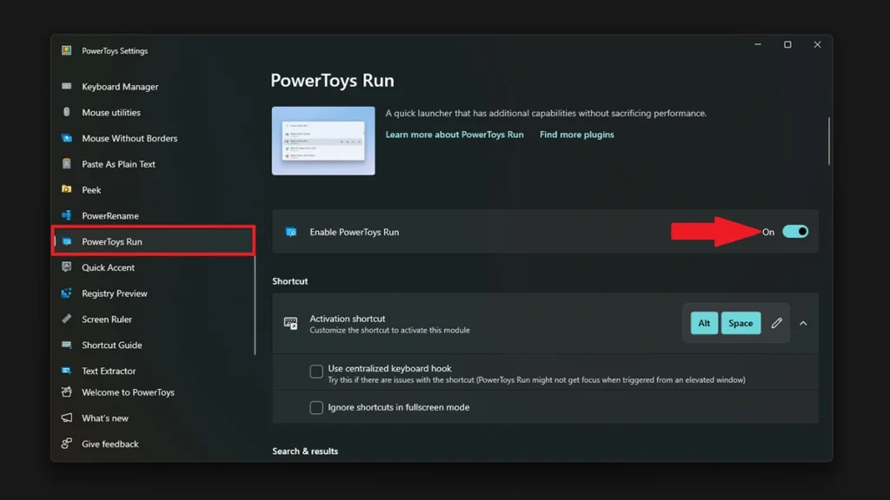Check Ignore shortcuts in fullscreen mode
This screenshot has width=890, height=500.
pos(316,407)
